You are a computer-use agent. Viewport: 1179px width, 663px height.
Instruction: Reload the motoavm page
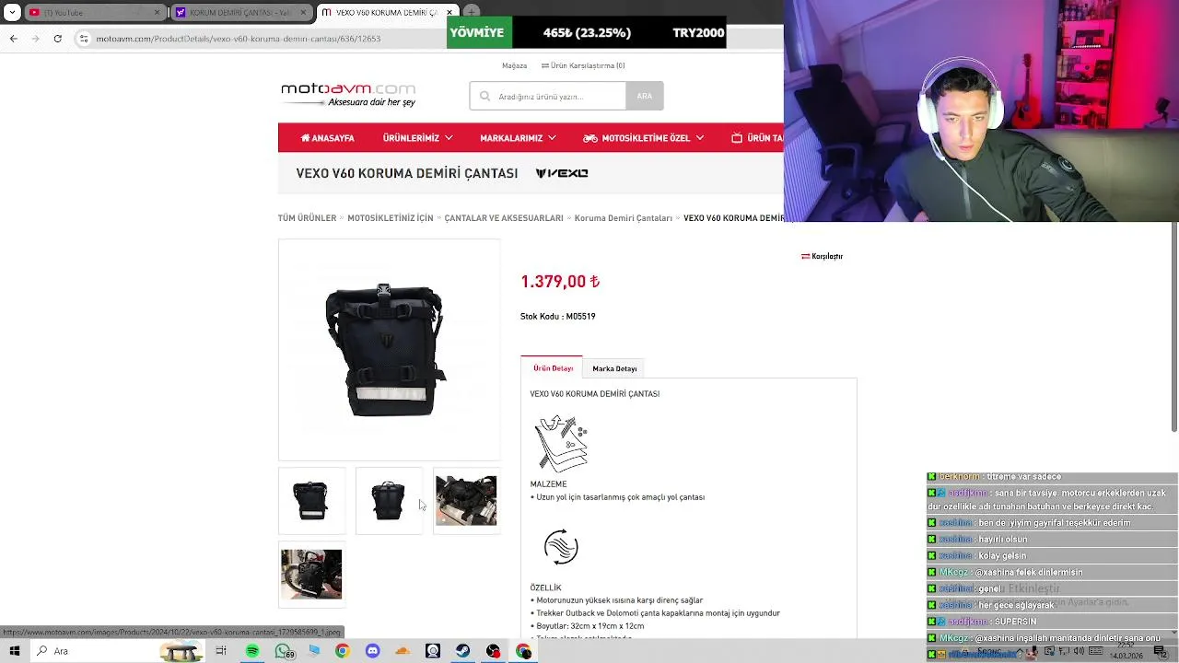tap(58, 39)
